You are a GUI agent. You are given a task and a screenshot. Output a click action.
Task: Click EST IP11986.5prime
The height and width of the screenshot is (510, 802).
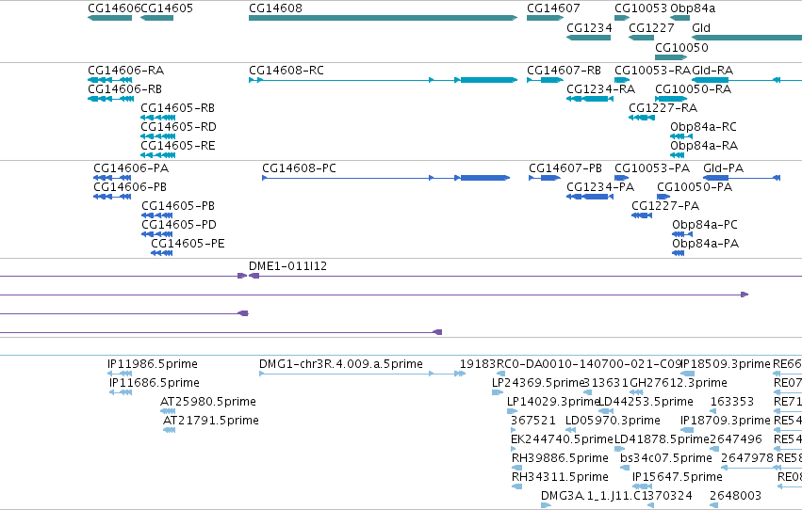tap(120, 374)
